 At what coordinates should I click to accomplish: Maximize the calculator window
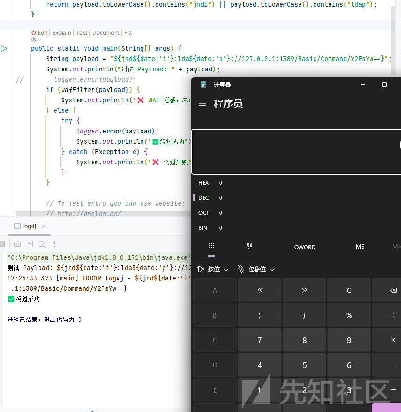point(385,85)
